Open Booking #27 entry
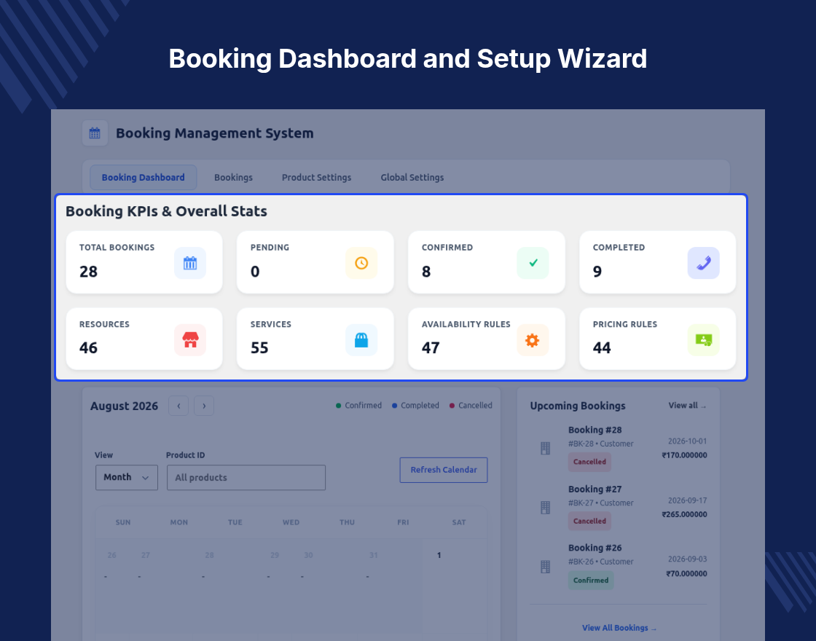Image resolution: width=816 pixels, height=641 pixels. [619, 507]
